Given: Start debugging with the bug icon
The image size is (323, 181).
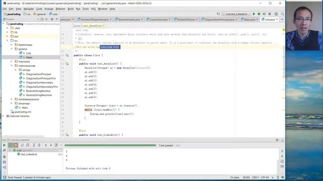Looking at the screenshot, I should [x=259, y=14].
